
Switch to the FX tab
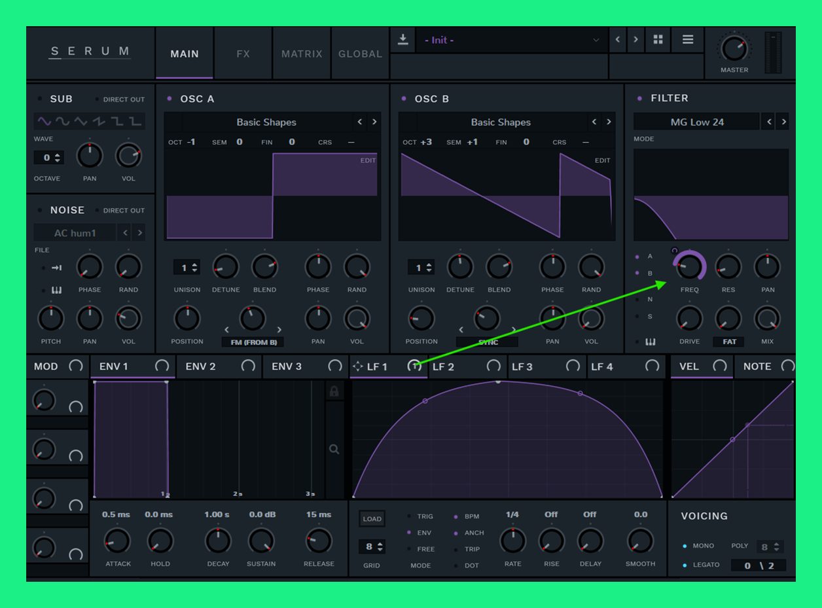coord(243,54)
